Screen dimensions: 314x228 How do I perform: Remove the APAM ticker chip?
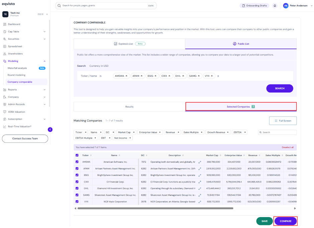tap(141, 76)
